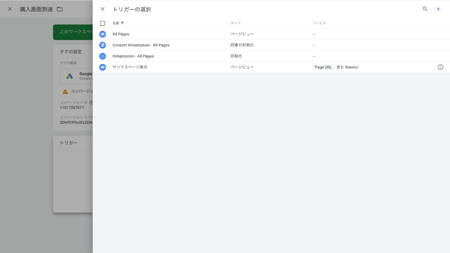Viewport: 450px width, 253px height.
Task: Click ページビュー type of サンクスページ表示 row
Action: pyautogui.click(x=242, y=67)
